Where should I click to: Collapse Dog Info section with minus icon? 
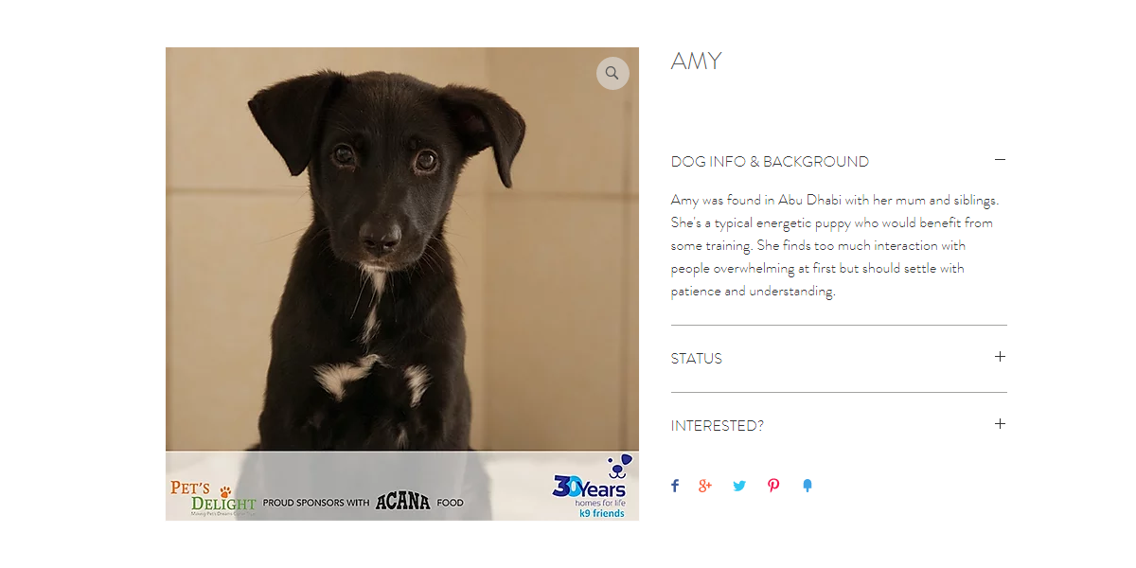[1000, 161]
